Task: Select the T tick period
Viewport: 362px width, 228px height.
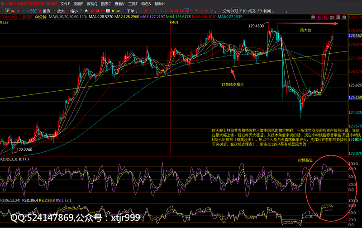Action: (x=151, y=11)
